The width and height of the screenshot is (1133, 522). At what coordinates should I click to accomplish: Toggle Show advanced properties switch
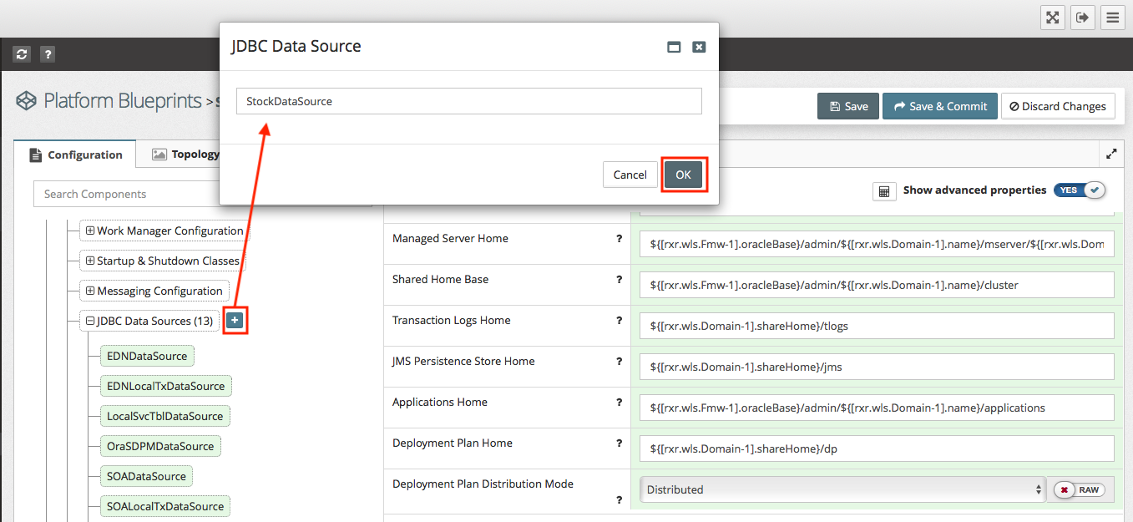[x=1080, y=190]
